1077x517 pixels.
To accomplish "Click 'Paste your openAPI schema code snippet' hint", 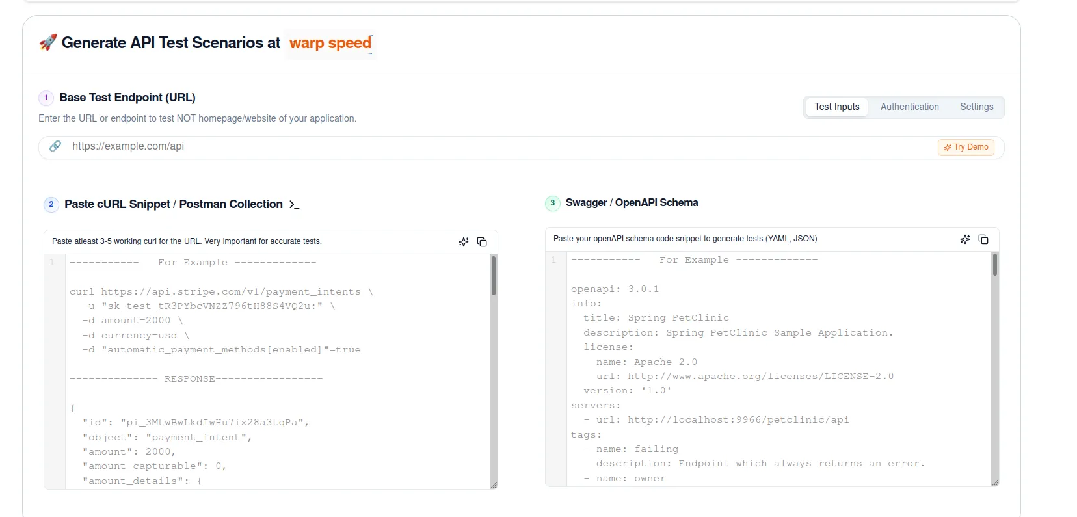I will (685, 239).
